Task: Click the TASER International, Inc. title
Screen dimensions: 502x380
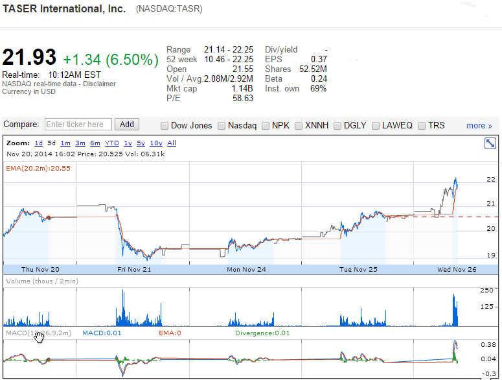Action: (x=64, y=9)
